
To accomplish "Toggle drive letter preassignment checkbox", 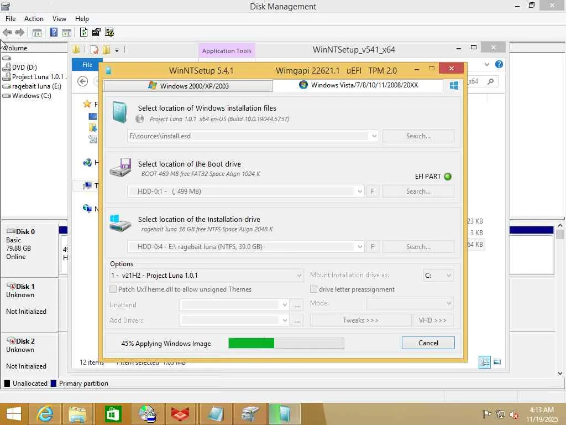I will [314, 289].
